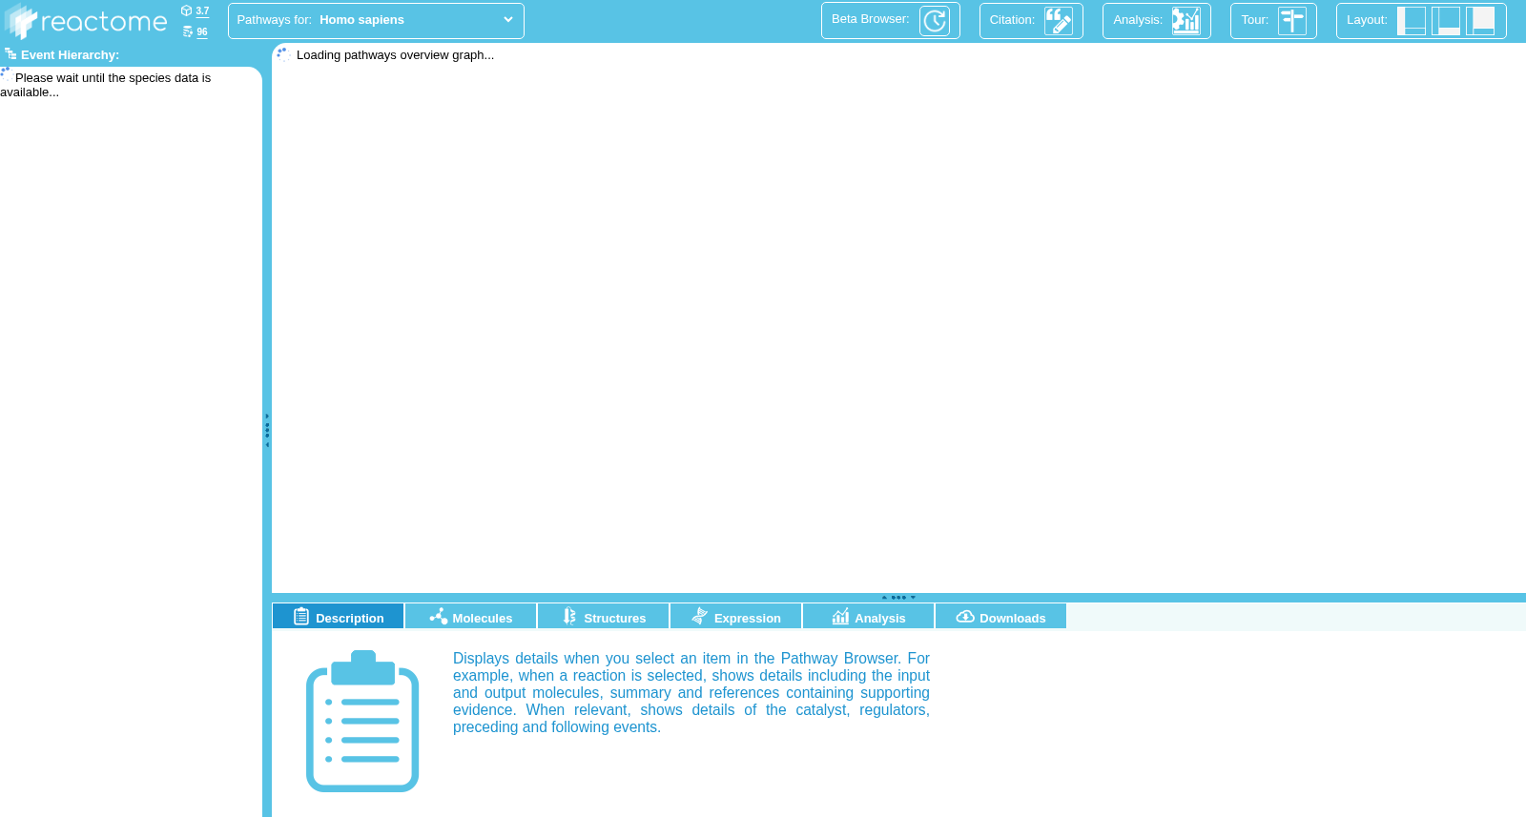Click the Reactome logo
The image size is (1526, 817).
[86, 21]
